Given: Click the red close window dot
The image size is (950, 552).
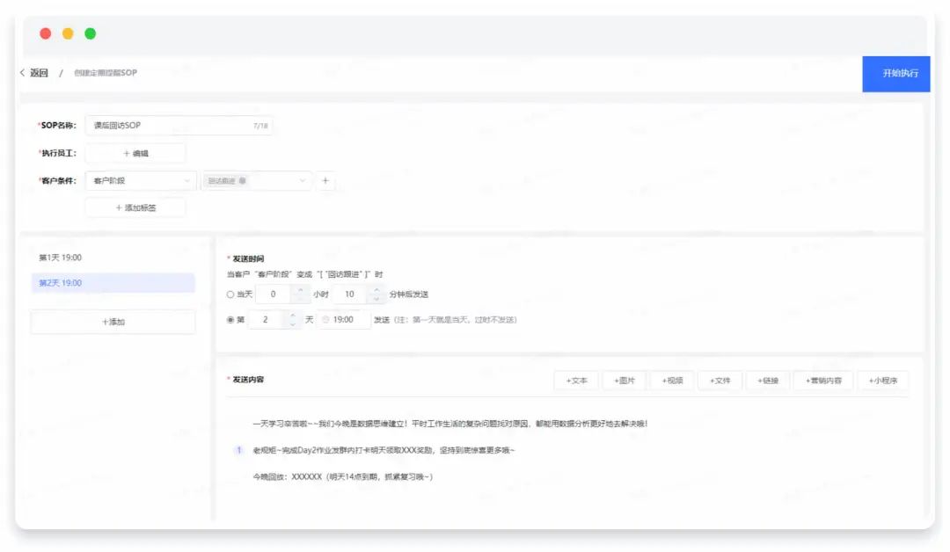Looking at the screenshot, I should coord(46,33).
